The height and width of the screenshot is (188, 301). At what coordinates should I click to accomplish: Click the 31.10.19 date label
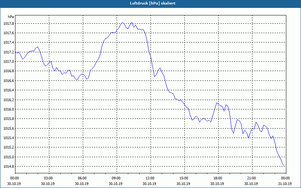(285, 183)
